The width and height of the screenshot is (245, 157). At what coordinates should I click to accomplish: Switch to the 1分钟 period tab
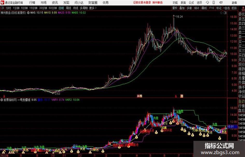coord(16,8)
